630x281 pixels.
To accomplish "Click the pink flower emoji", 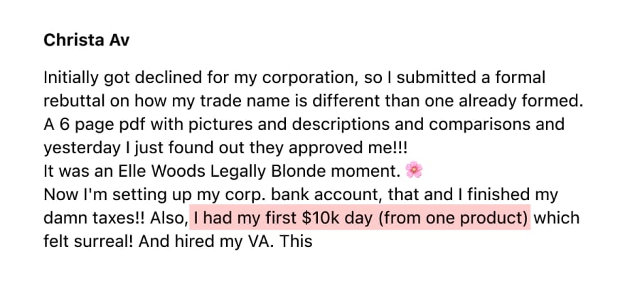I will 413,170.
